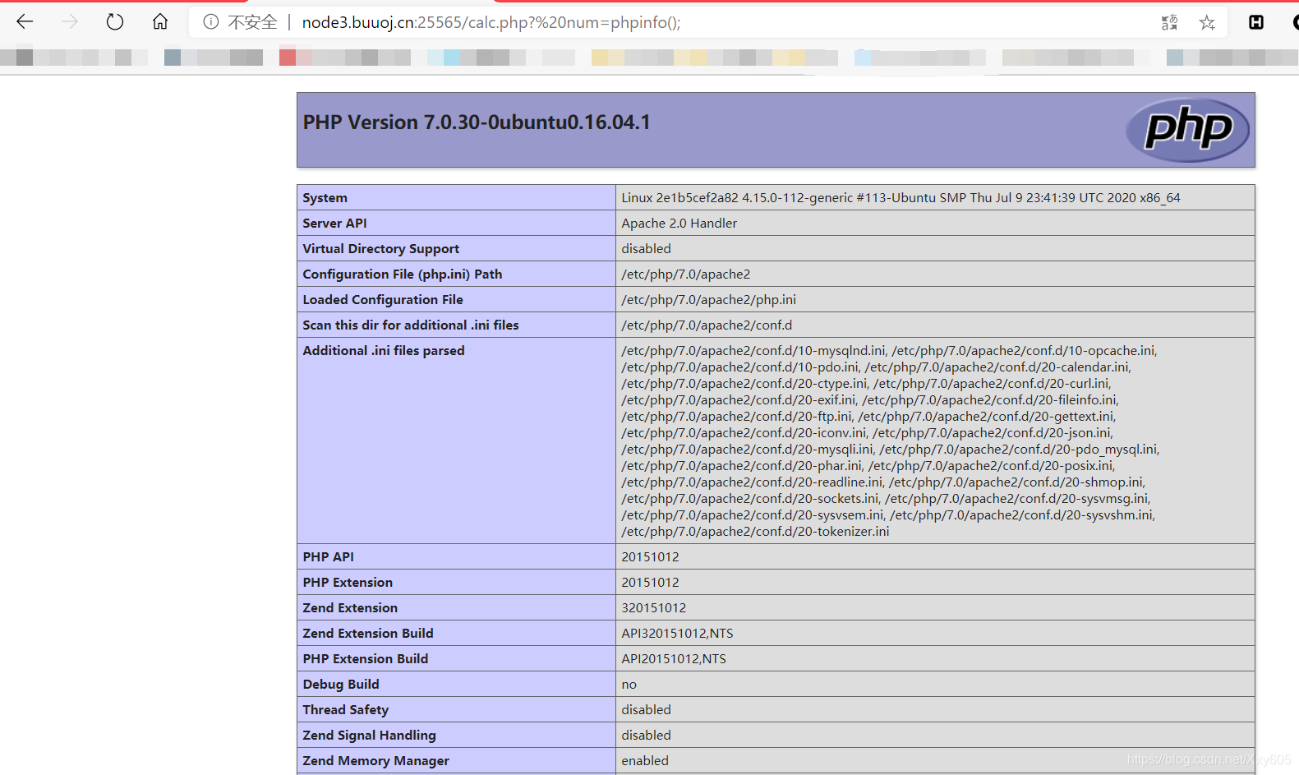Select the Virtual Directory Support label
This screenshot has height=775, width=1299.
[x=380, y=249]
